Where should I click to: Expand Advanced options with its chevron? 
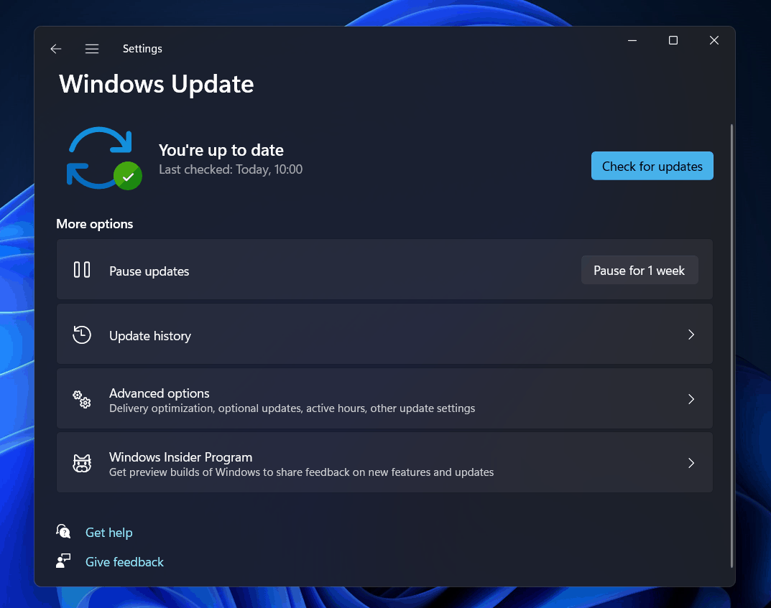691,399
